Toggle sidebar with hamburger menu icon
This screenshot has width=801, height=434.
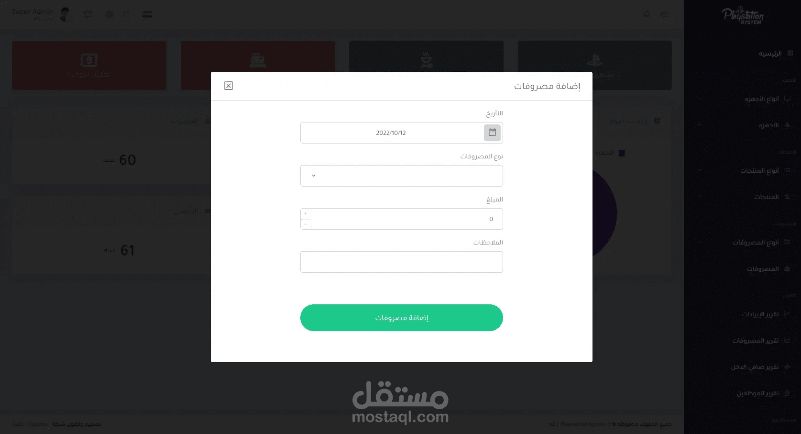click(664, 14)
